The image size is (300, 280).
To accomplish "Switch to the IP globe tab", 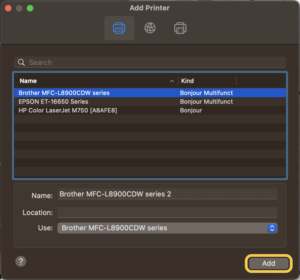I will point(150,28).
